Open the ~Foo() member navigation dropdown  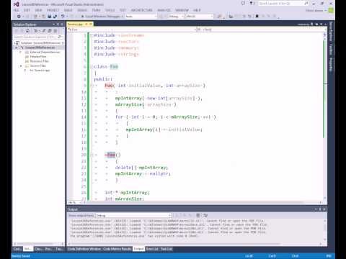[261, 29]
